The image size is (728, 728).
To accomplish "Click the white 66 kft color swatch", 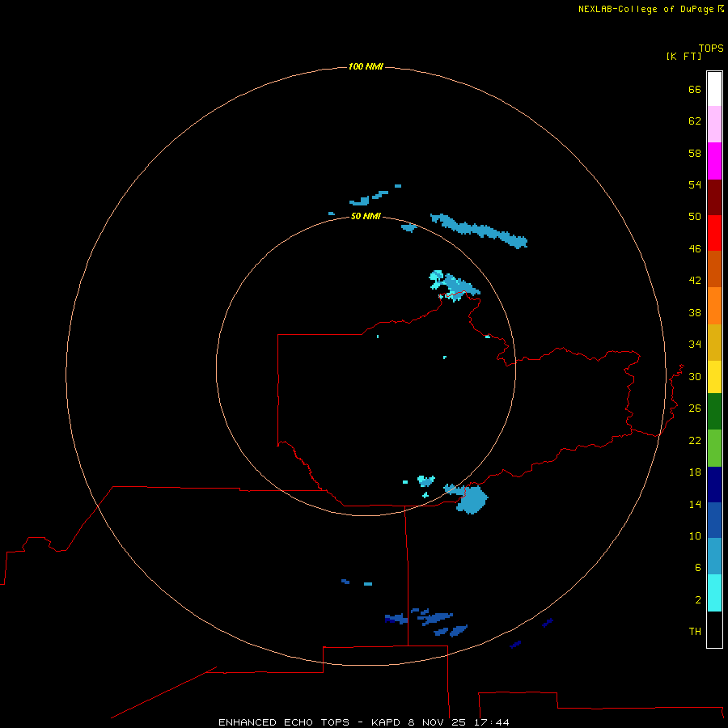I will point(714,89).
